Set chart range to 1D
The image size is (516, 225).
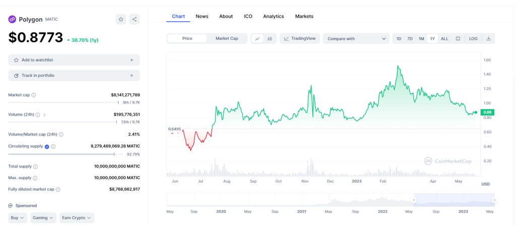[x=399, y=38]
